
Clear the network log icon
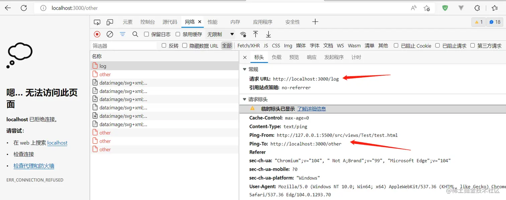pyautogui.click(x=110, y=34)
